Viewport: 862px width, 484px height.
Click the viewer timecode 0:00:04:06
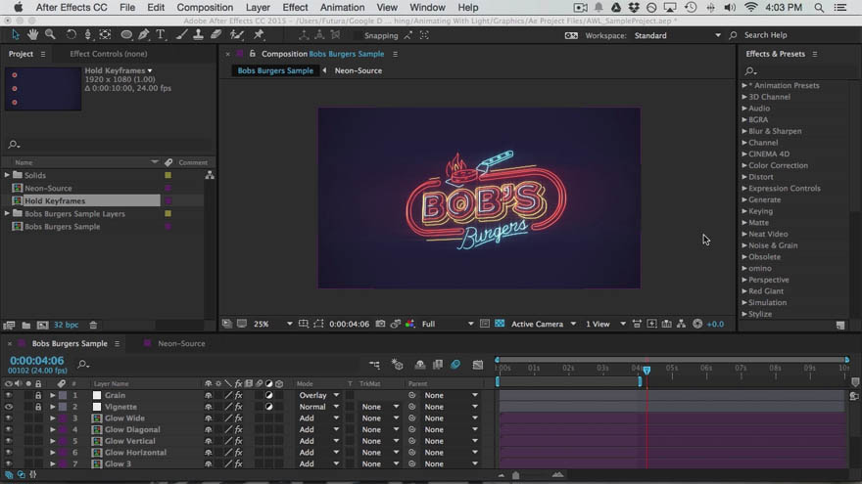pyautogui.click(x=349, y=324)
